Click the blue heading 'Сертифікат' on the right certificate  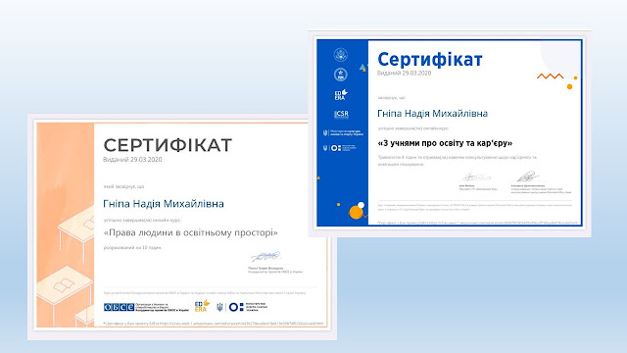point(430,60)
